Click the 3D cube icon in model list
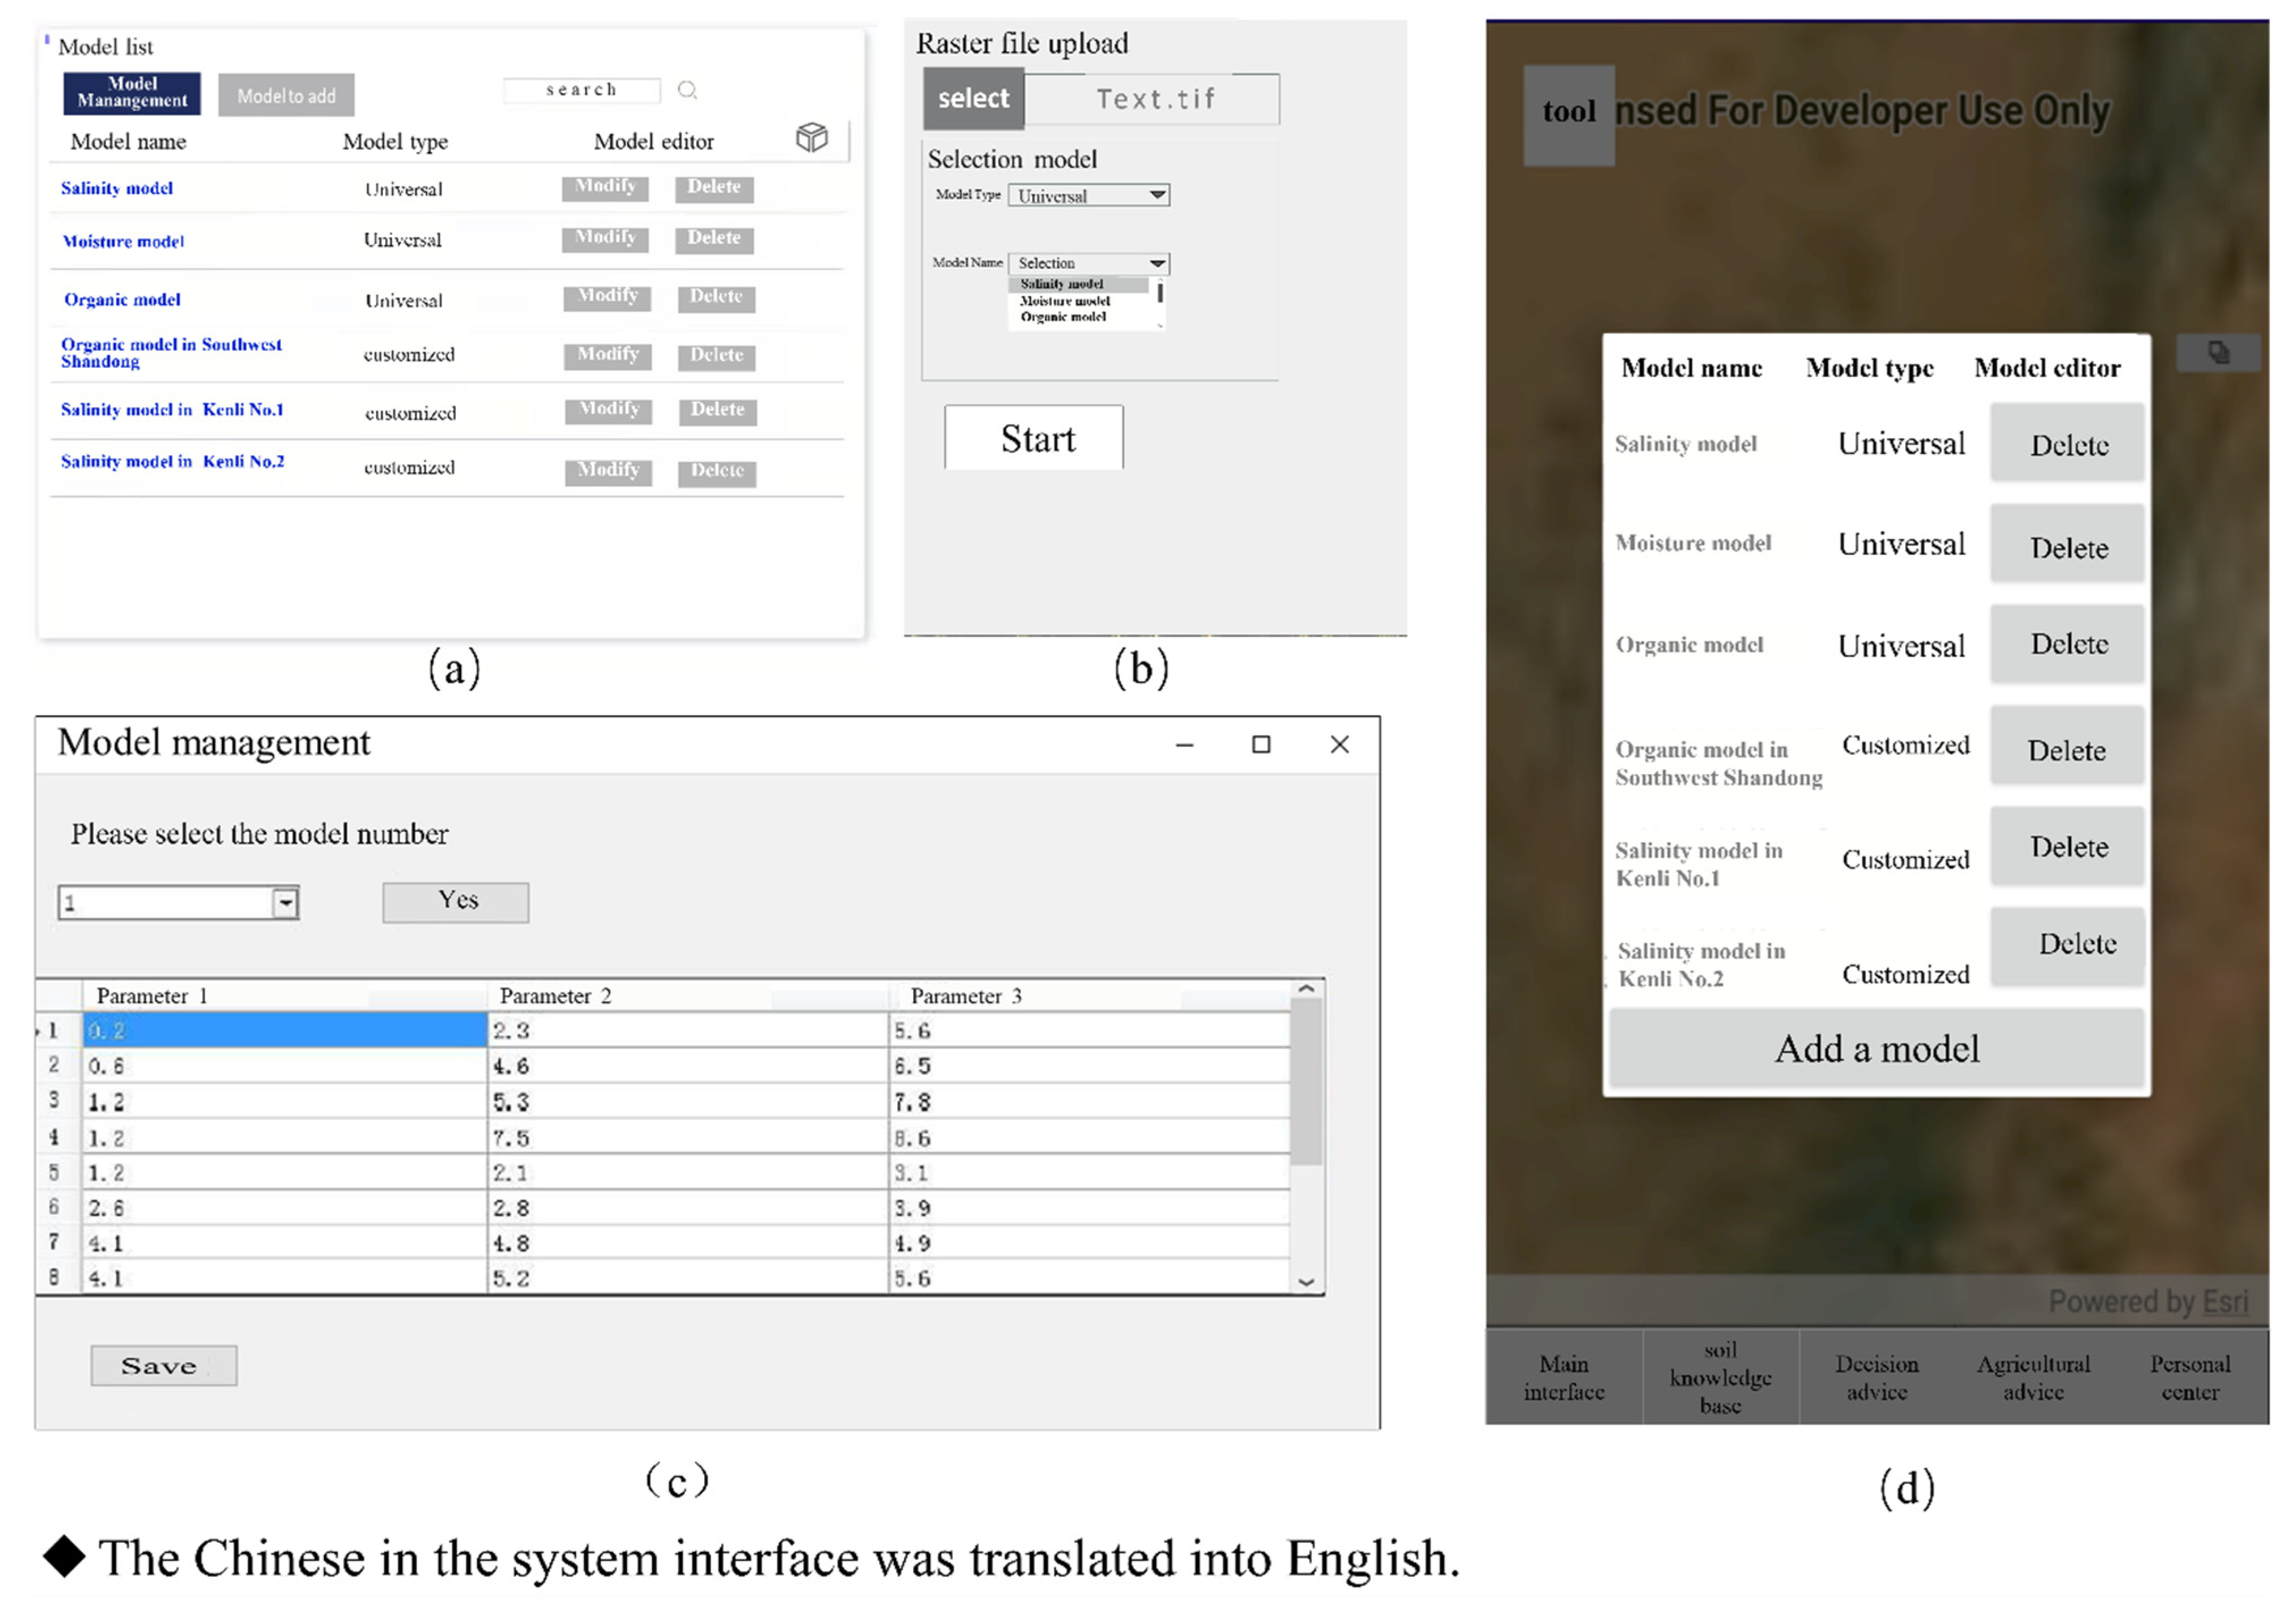Viewport: 2296px width, 1607px height. click(x=811, y=137)
